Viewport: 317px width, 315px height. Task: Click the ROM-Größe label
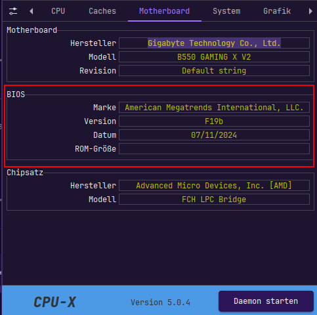95,149
